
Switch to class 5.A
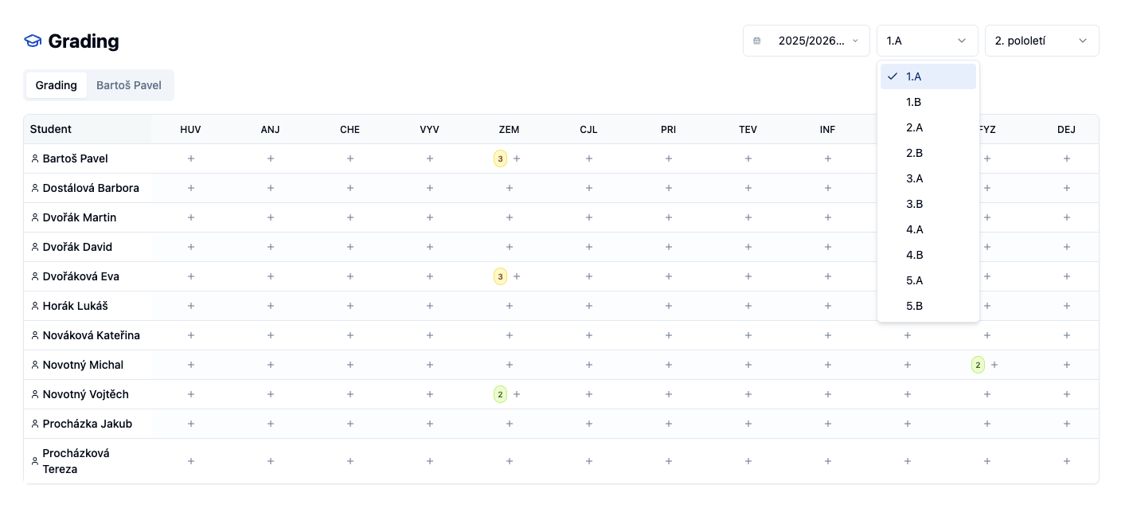click(928, 280)
